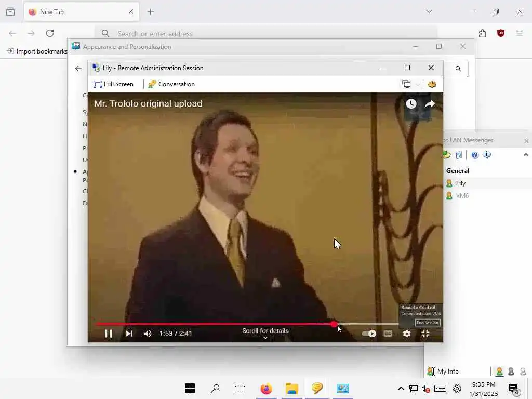Mute the video volume speaker icon
This screenshot has width=532, height=399.
(148, 334)
